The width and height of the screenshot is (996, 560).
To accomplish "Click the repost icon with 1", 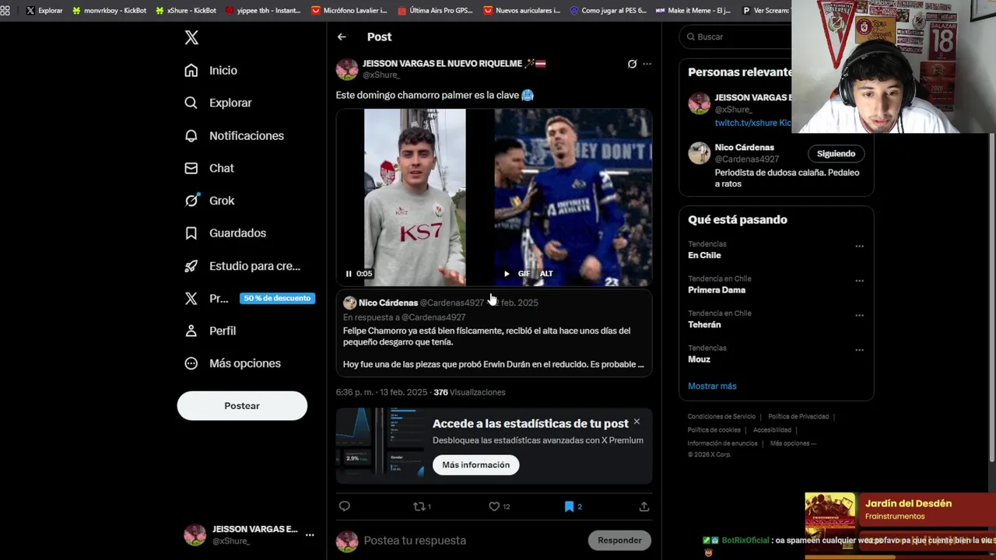I will 422,506.
